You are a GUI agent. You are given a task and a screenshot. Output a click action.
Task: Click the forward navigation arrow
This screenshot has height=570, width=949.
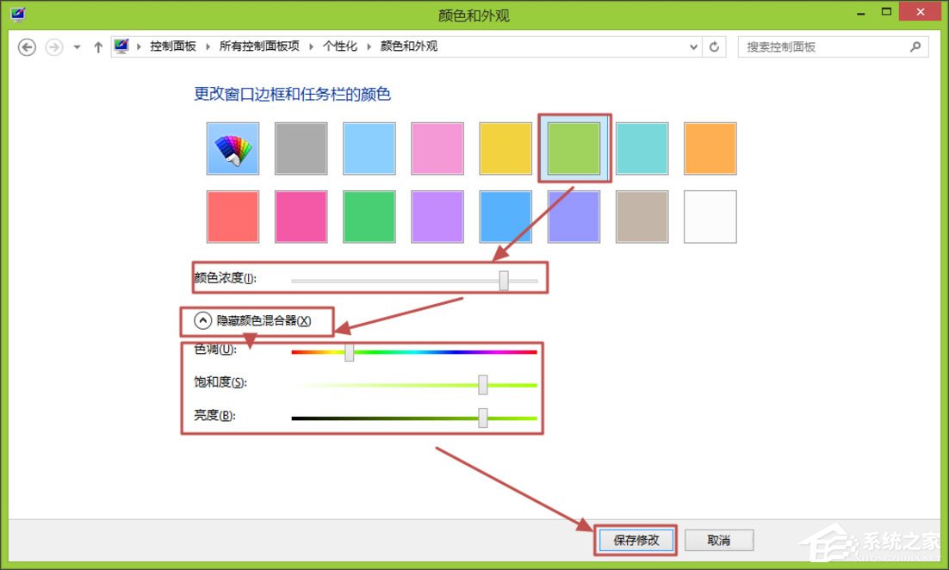coord(53,46)
